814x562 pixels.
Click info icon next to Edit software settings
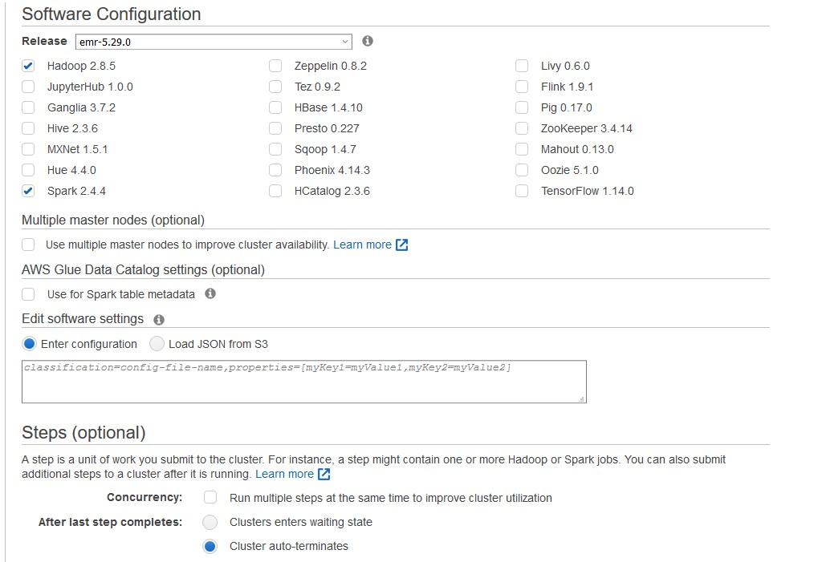pyautogui.click(x=159, y=320)
